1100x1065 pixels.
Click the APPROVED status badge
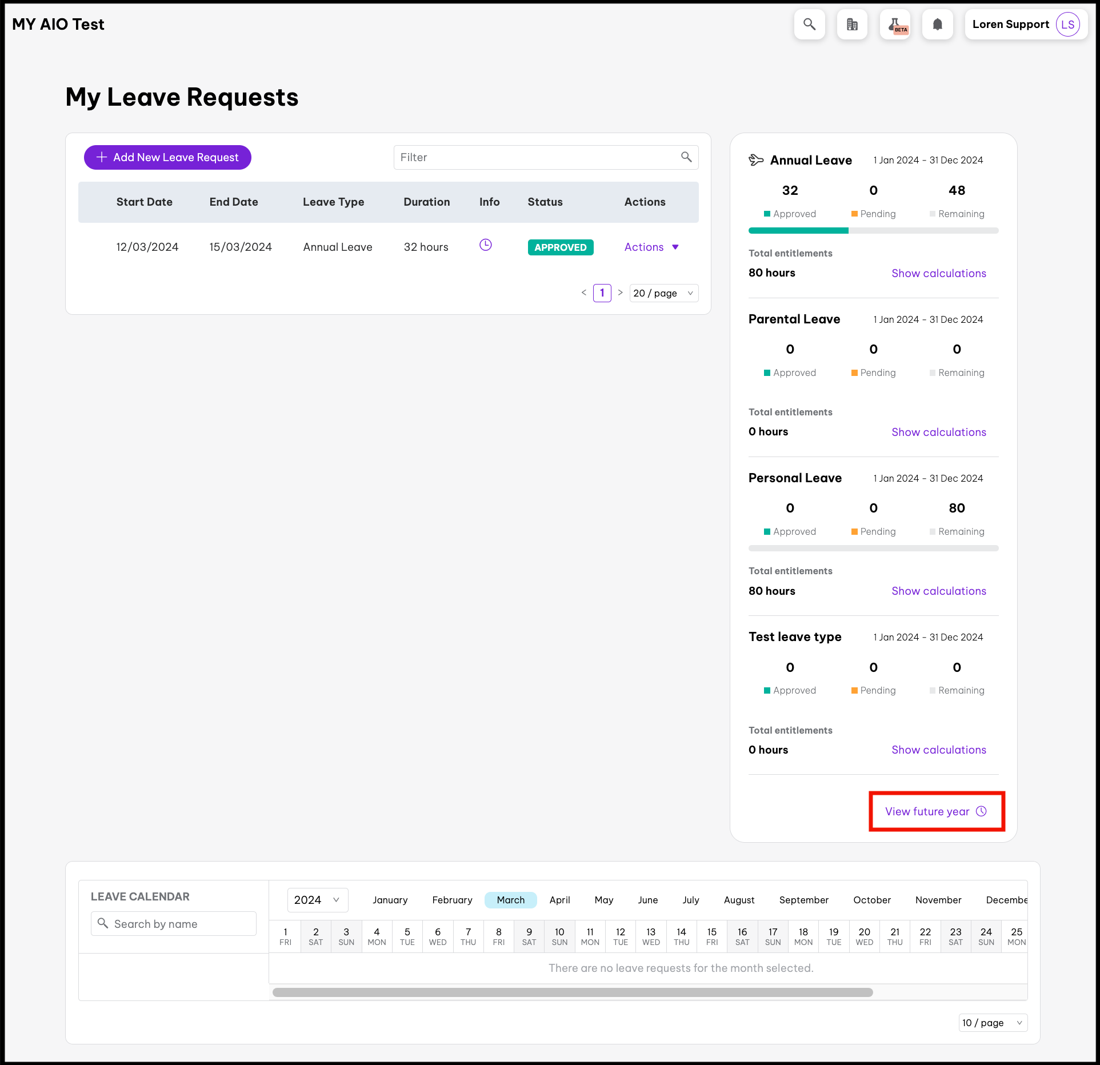coord(560,247)
